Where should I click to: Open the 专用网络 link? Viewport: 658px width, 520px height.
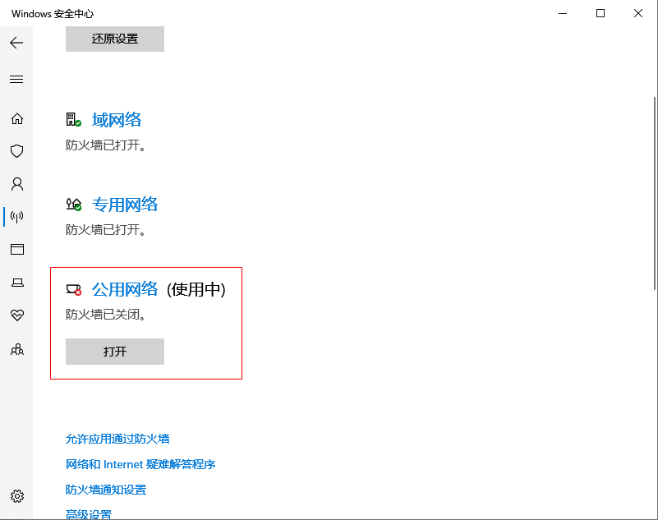(x=125, y=205)
